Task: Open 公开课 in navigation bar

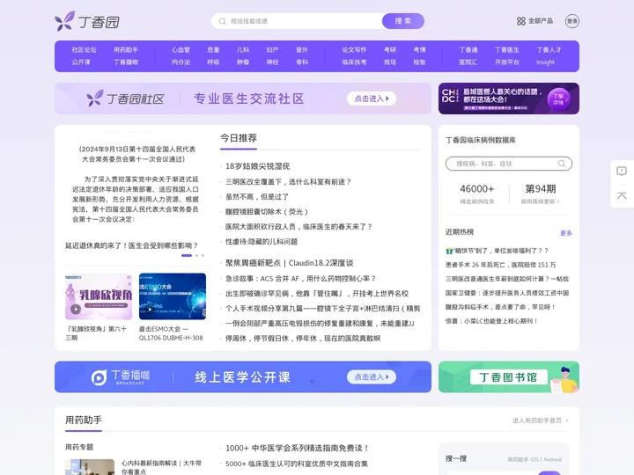Action: tap(81, 62)
